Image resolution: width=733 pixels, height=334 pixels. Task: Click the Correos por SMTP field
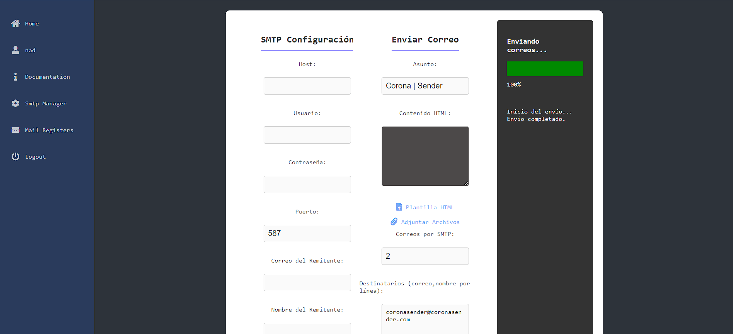425,256
